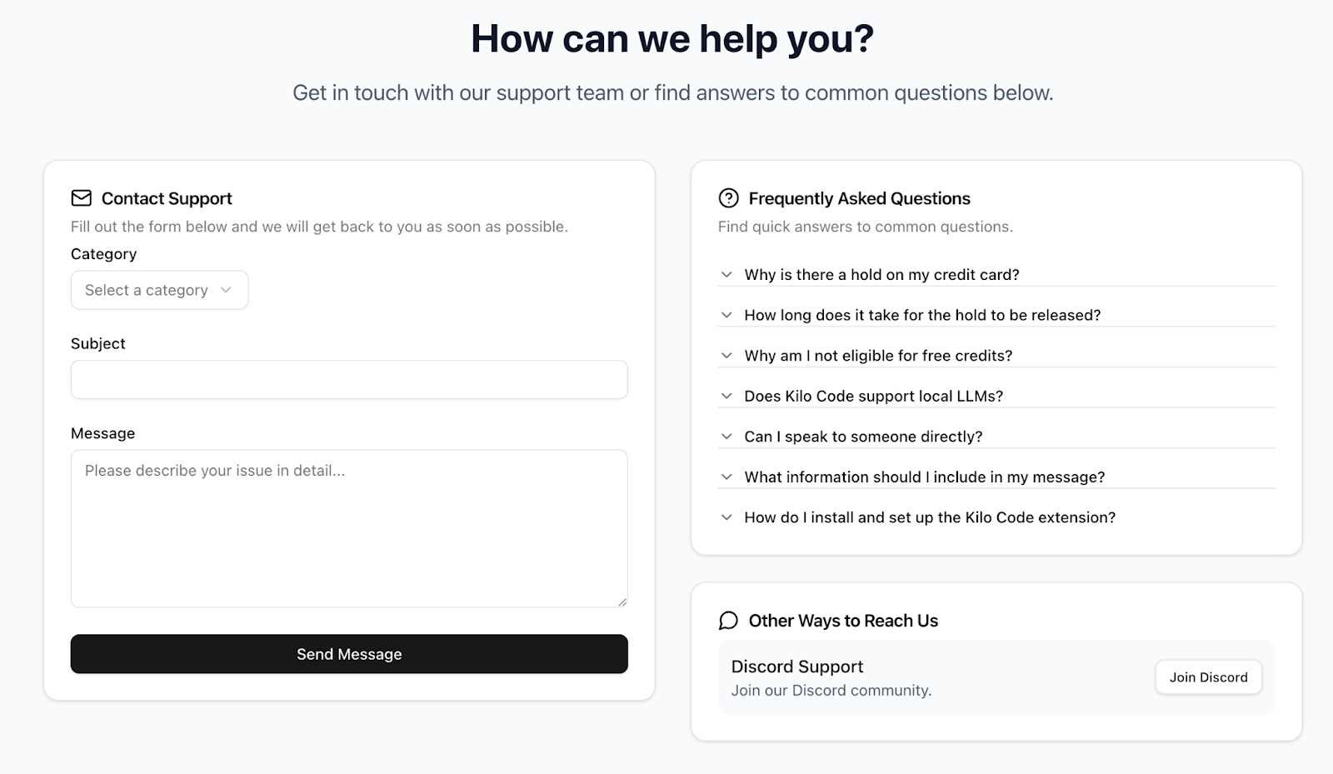
Task: Expand the Kilo Code extension install question
Action: coord(996,517)
